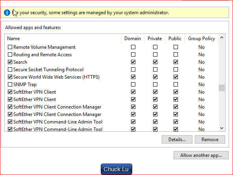233x175 pixels.
Task: Click the Public column header
Action: (x=175, y=39)
